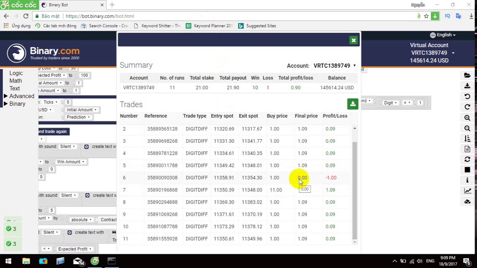Click the trades table scroll-up arrow

tap(354, 128)
